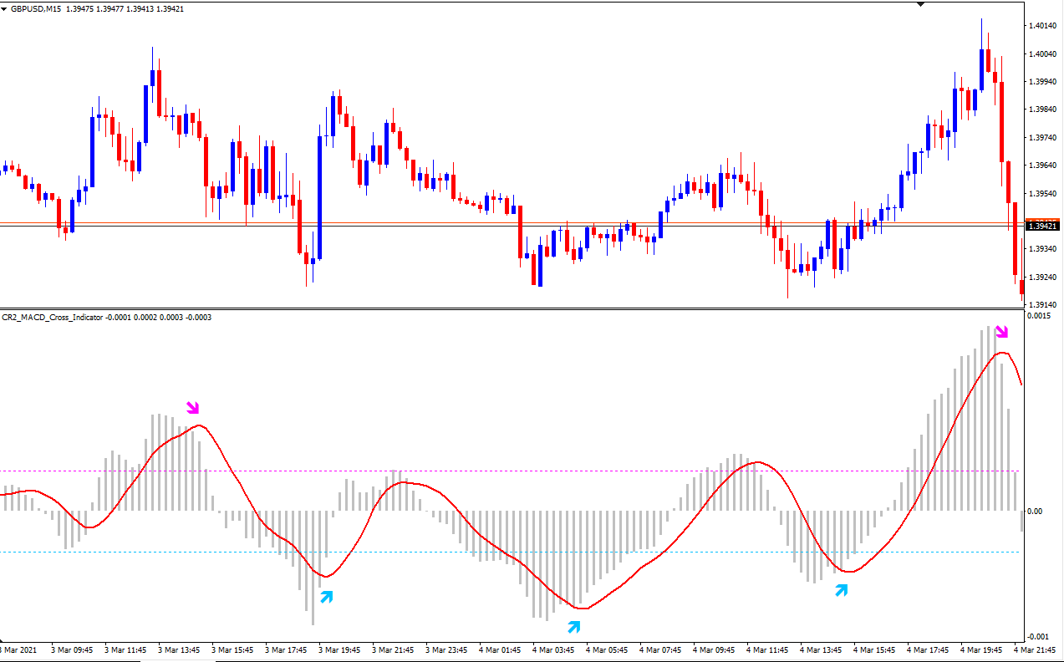
Task: Click the blue buy arrow near 4 Mar 13:45
Action: (x=842, y=590)
